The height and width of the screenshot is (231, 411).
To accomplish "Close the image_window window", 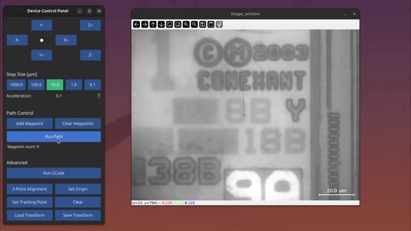I will pyautogui.click(x=354, y=14).
